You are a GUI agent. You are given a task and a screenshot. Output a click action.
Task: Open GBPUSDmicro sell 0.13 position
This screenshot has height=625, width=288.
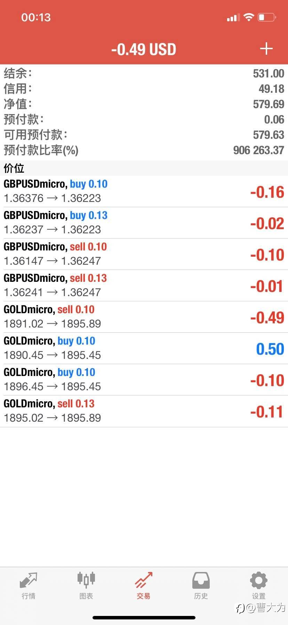(x=144, y=285)
